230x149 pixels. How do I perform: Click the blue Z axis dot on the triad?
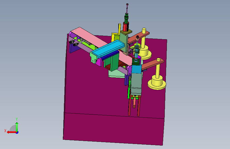[17, 132]
